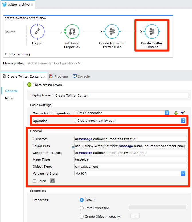Click the expression hash icon beside Force
The height and width of the screenshot is (222, 192).
(52, 181)
